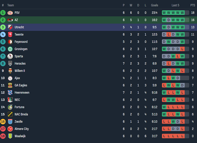The height and width of the screenshot is (143, 197).
Task: Click the Twente team crest
Action: coord(10,35)
